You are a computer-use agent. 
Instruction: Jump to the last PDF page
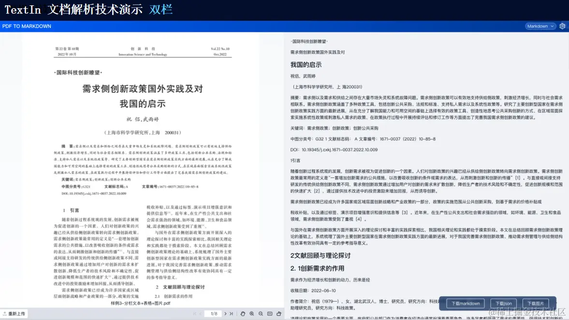click(x=231, y=313)
